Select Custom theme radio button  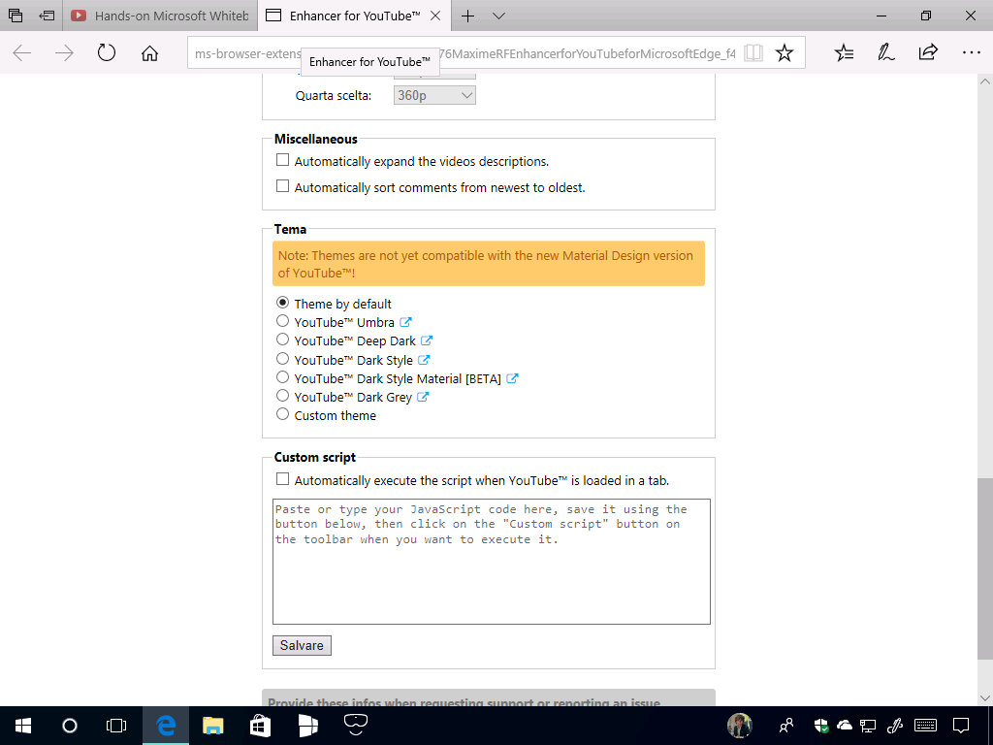point(282,414)
